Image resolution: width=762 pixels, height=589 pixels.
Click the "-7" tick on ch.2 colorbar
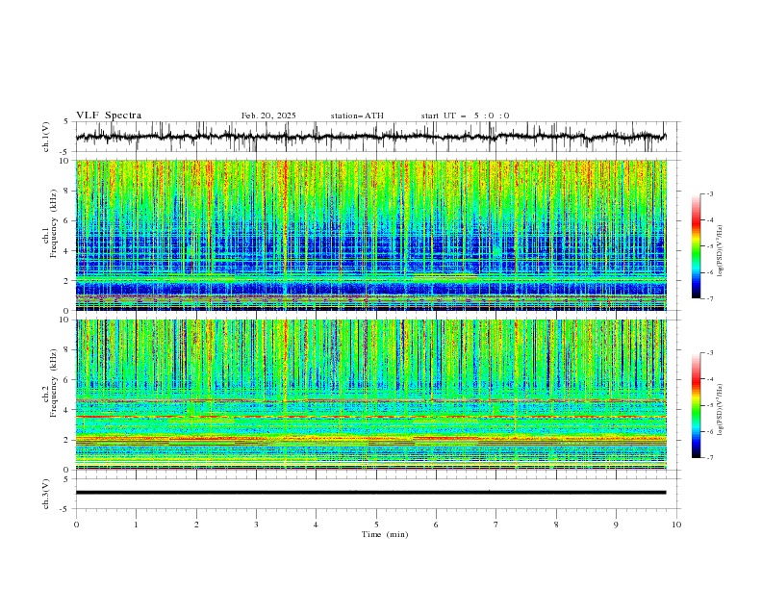710,458
